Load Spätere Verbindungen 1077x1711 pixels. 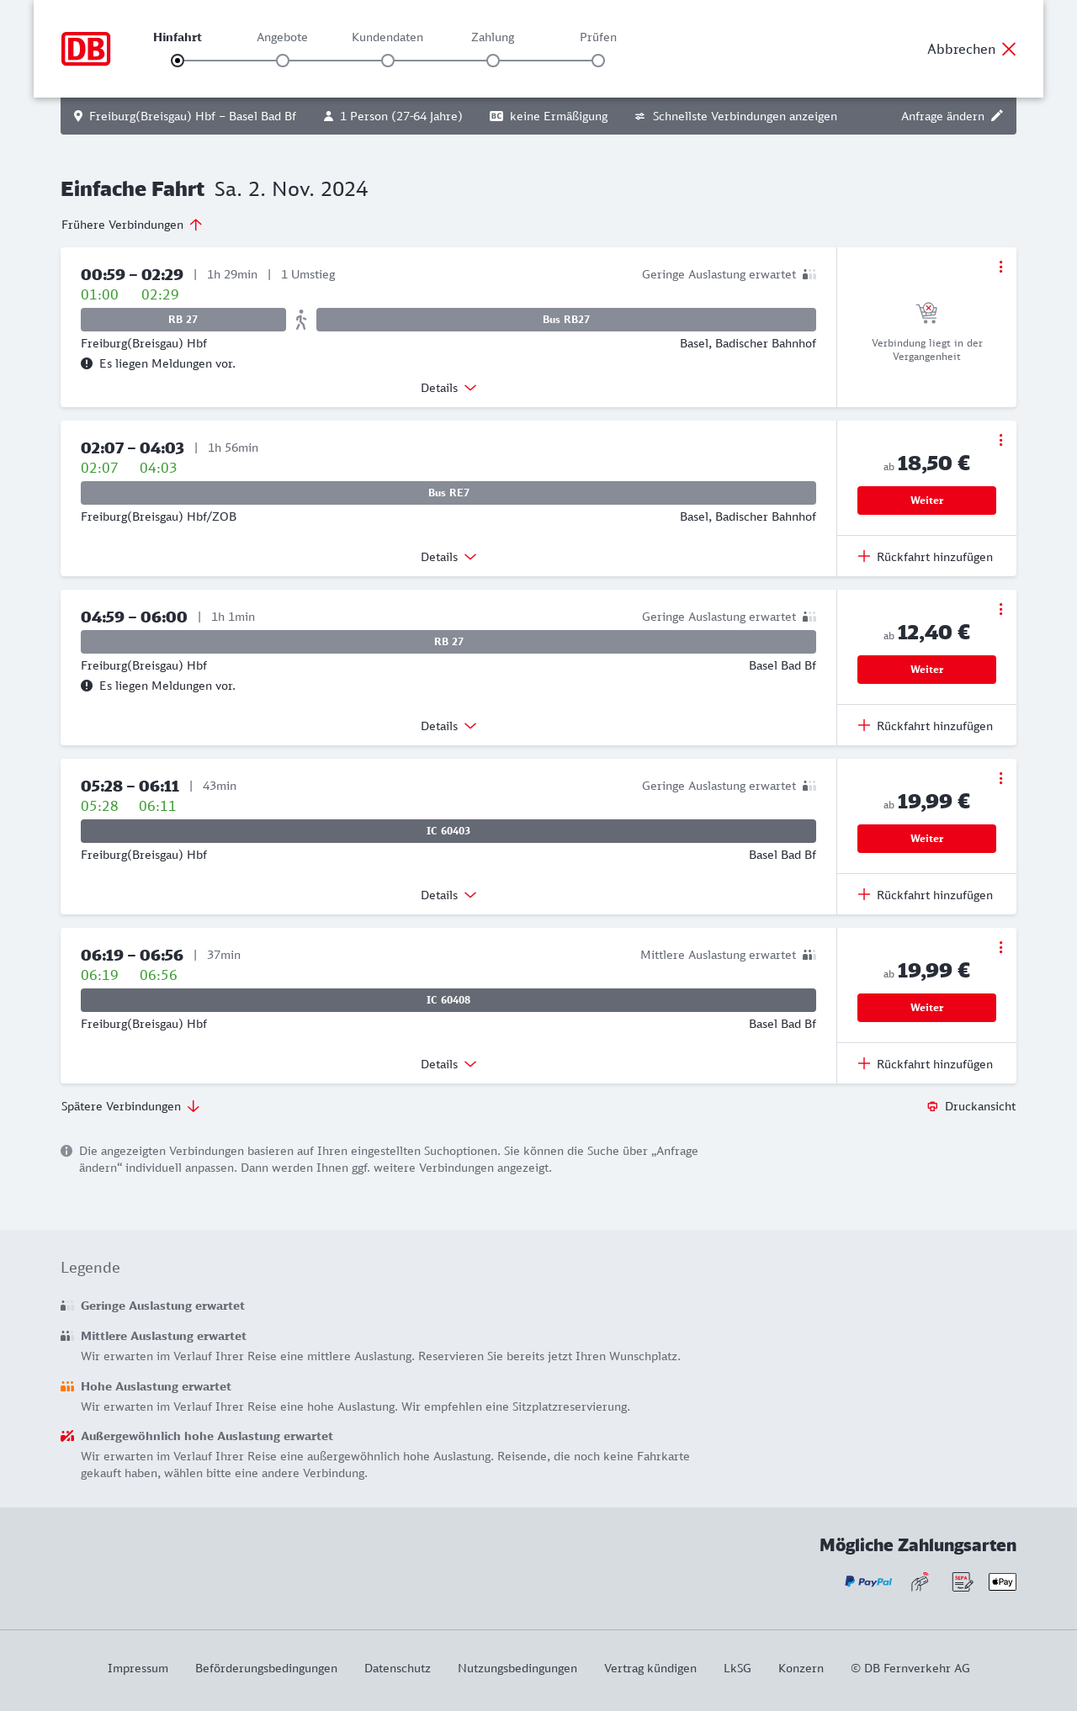pos(130,1106)
